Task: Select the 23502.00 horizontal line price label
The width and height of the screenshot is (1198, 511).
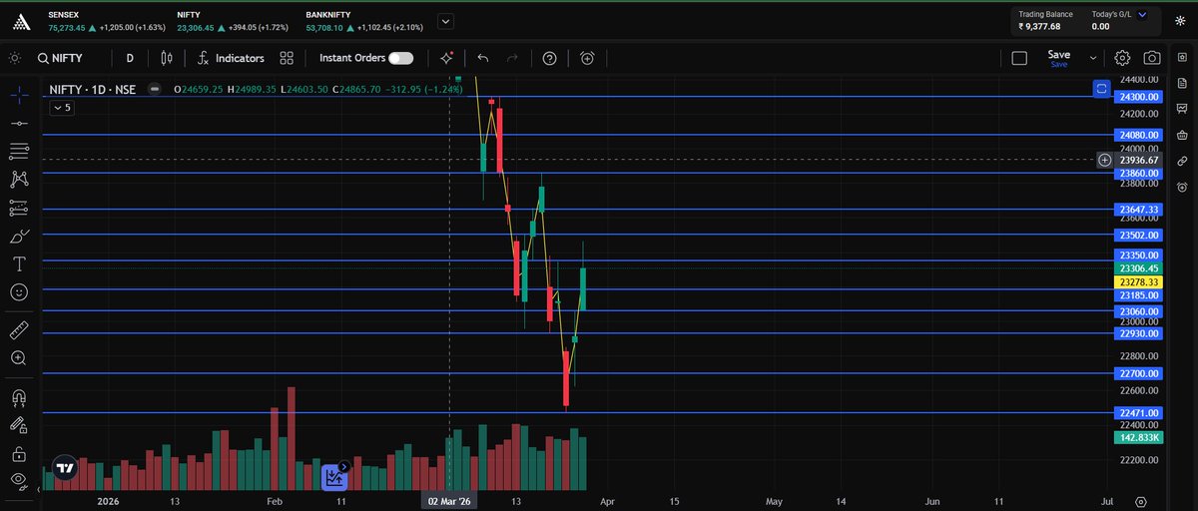Action: coord(1139,236)
